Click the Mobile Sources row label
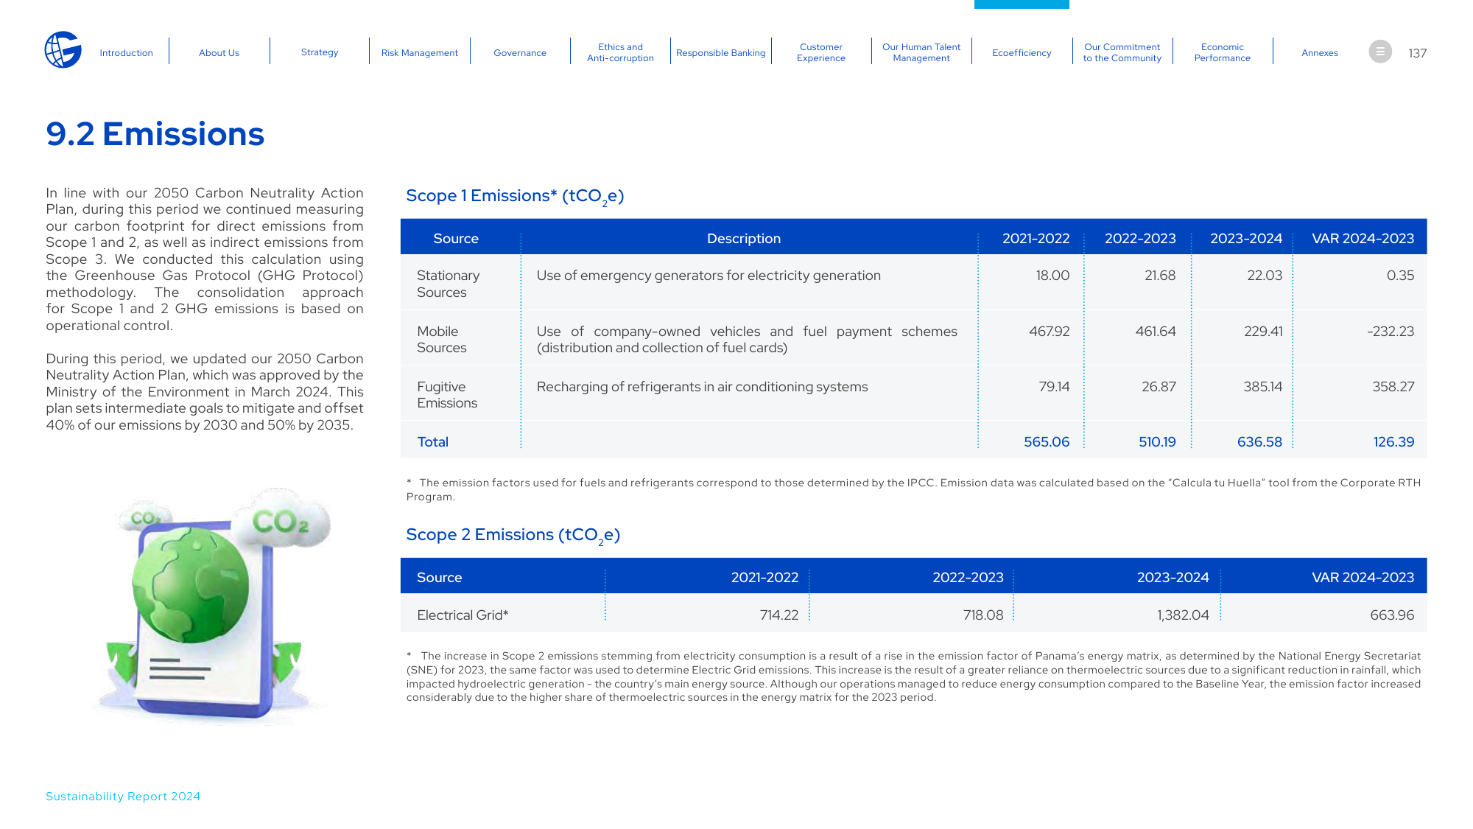The height and width of the screenshot is (829, 1473). tap(441, 340)
